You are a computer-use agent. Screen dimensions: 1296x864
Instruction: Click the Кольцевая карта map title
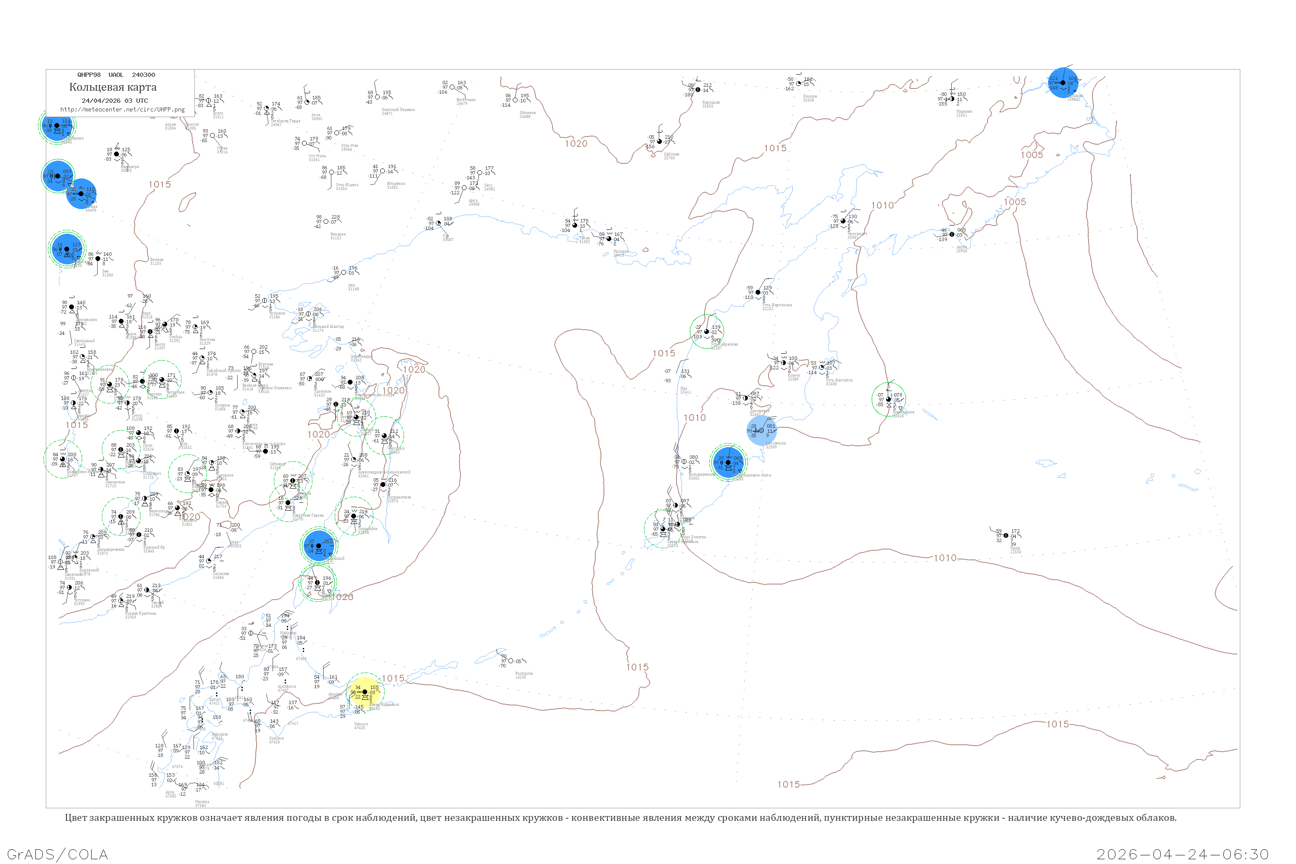pos(113,87)
